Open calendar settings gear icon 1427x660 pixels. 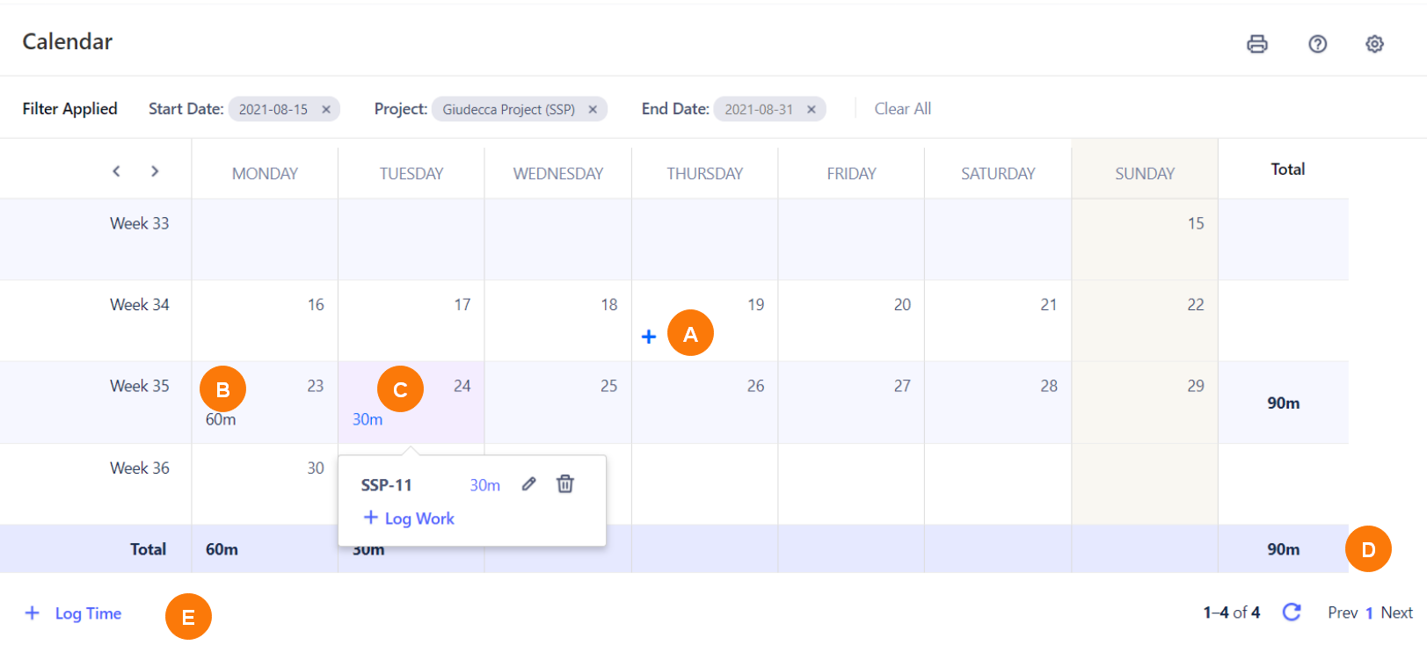[x=1374, y=44]
